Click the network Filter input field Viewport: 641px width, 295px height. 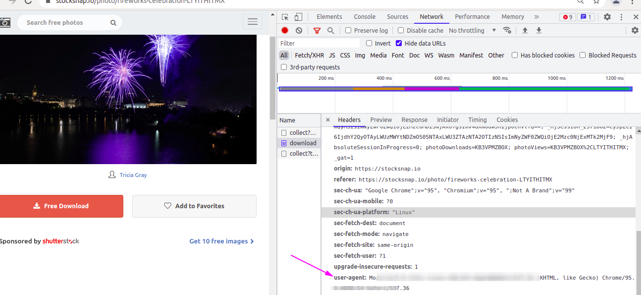click(x=320, y=43)
